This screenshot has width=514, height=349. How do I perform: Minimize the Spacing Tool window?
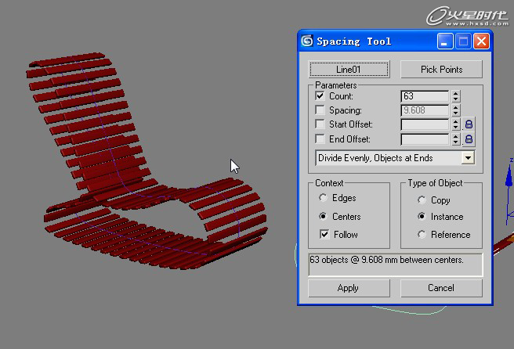pyautogui.click(x=445, y=41)
